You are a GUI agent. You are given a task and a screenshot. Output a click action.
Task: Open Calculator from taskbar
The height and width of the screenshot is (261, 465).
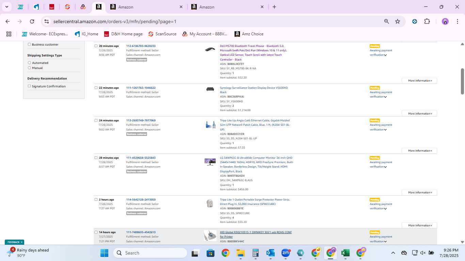[x=256, y=253]
